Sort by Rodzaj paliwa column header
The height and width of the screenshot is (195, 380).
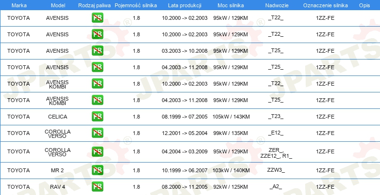94,5
